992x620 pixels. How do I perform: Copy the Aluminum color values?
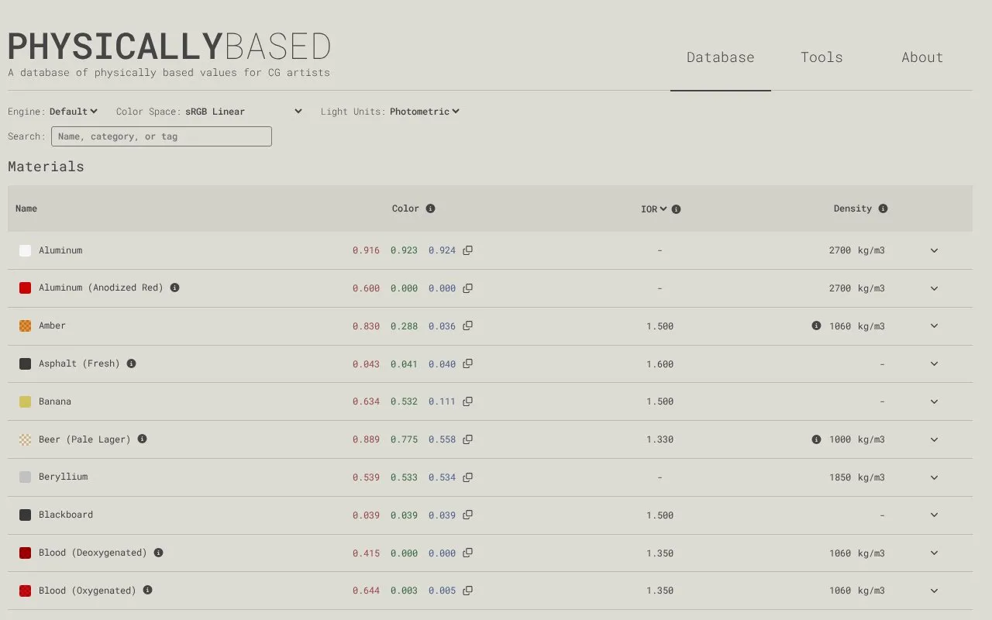[x=467, y=250]
